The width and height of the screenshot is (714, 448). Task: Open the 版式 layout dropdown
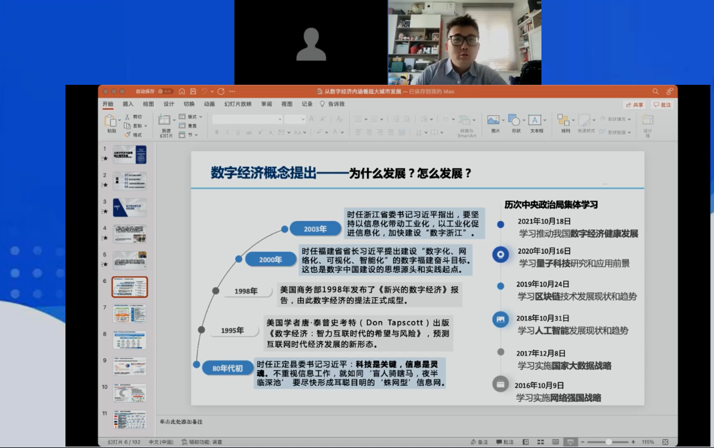191,117
